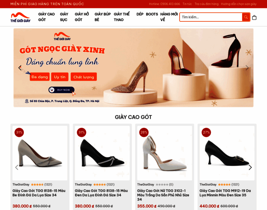Show next products in Giày Cao Gót carousel
Image resolution: width=267 pixels, height=210 pixels.
pos(250,167)
